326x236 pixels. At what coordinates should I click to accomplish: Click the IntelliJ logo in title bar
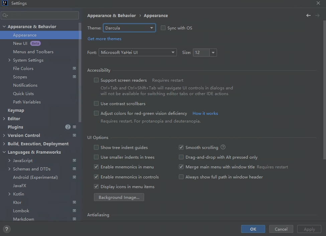click(5, 3)
